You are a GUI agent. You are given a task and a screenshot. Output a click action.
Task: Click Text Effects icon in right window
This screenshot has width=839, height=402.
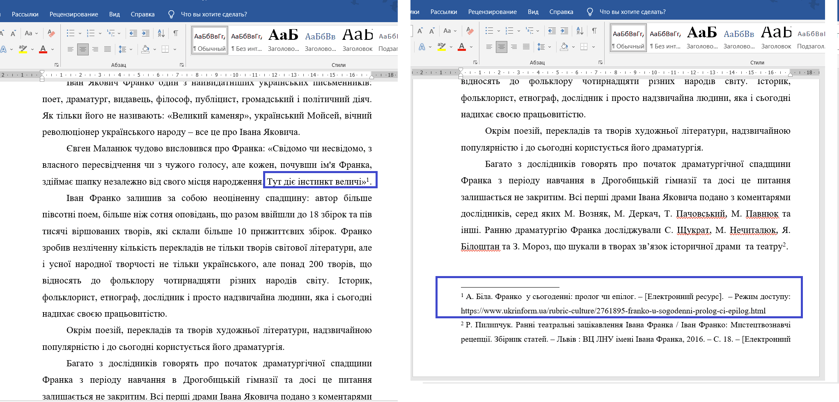[x=422, y=47]
